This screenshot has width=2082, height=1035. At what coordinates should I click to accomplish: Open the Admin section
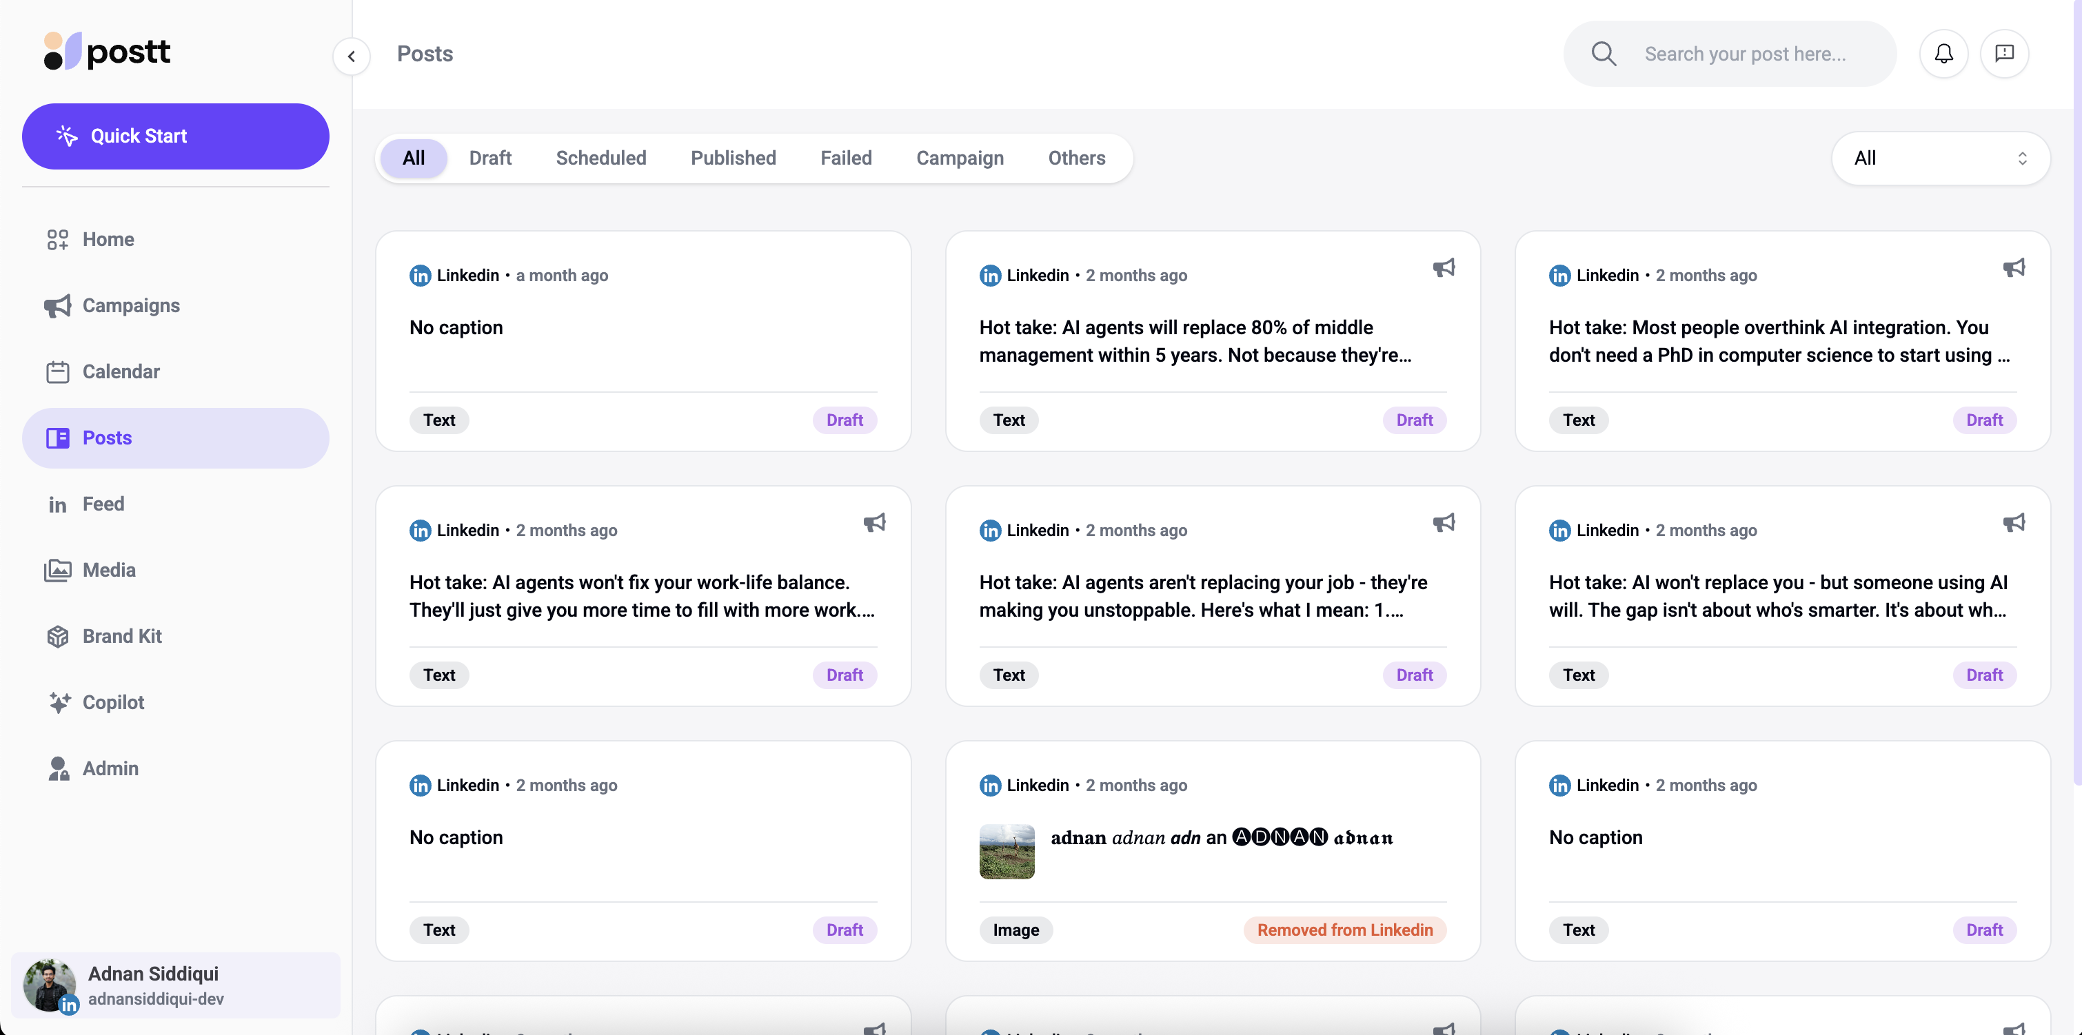pos(110,768)
